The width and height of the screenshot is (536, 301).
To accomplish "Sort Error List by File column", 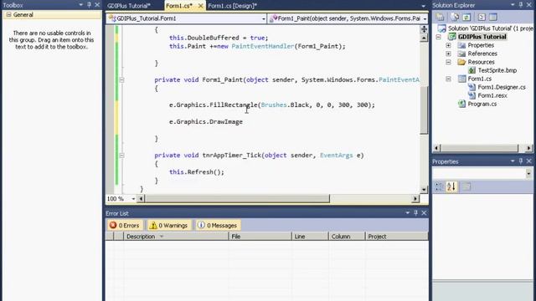I will tap(260, 236).
